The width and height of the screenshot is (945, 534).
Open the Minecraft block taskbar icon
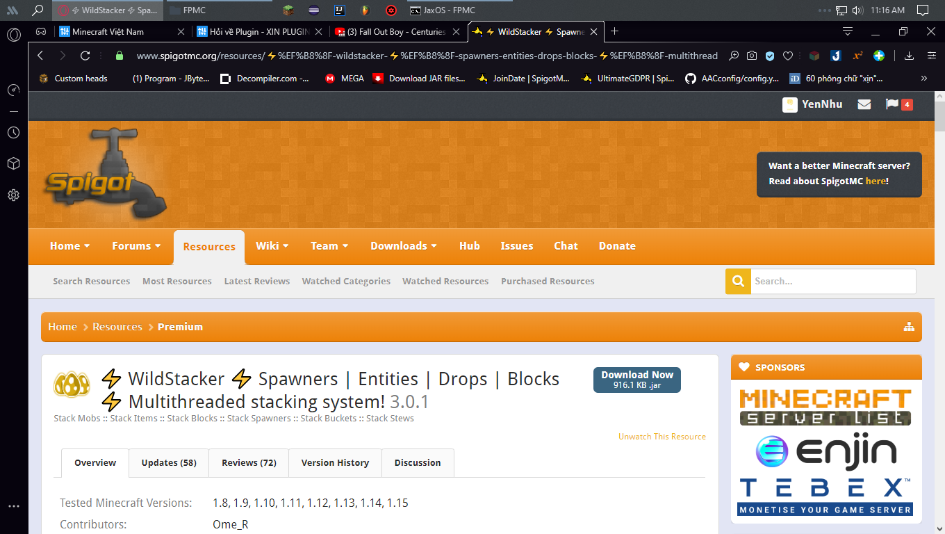point(288,10)
